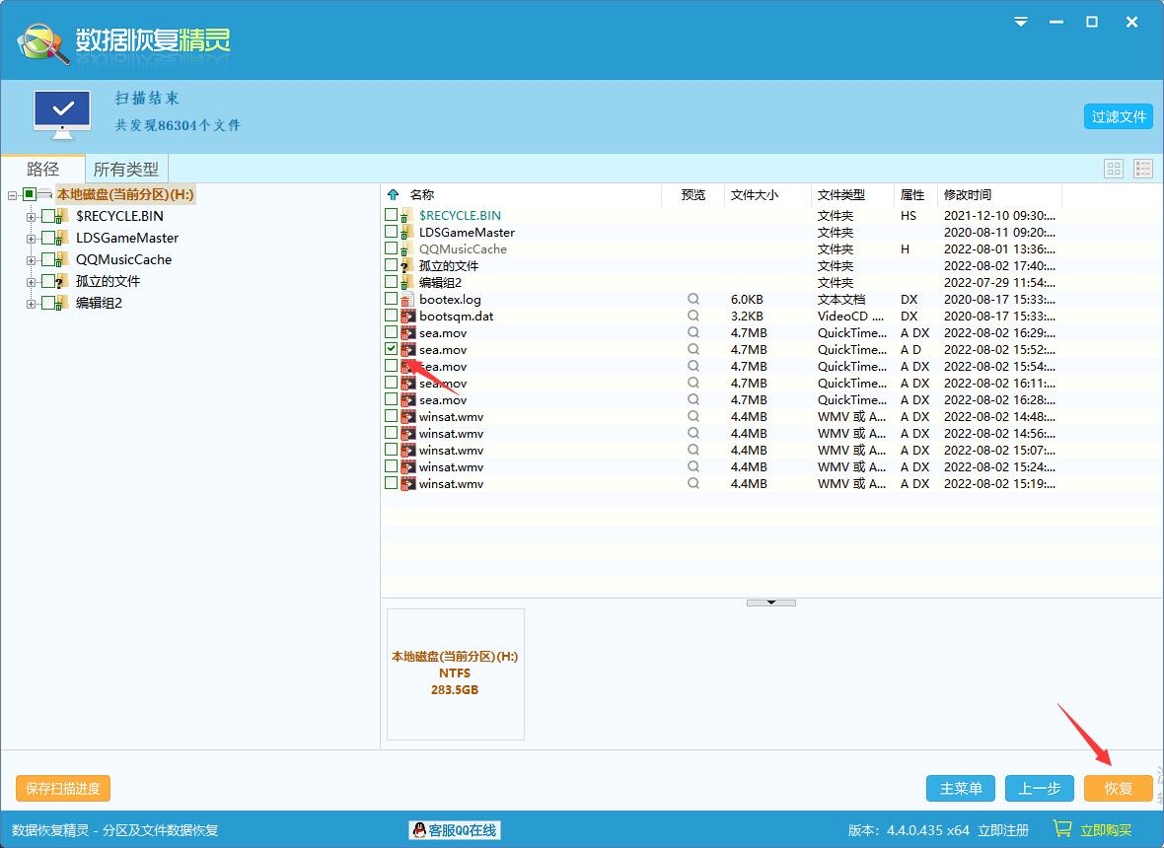Viewport: 1164px width, 848px height.
Task: Click the preview magnifier for bootsqm.dat
Action: [693, 316]
